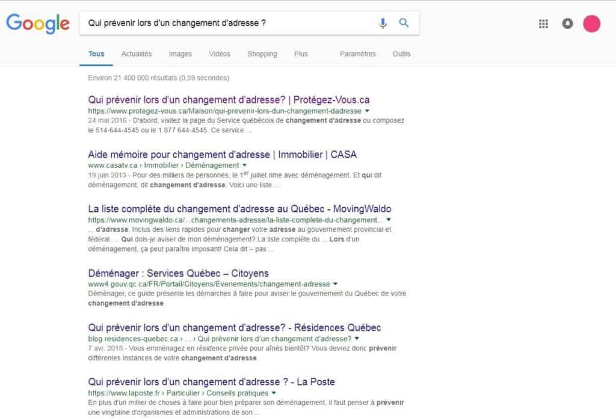This screenshot has height=420, width=616.
Task: Switch to the Images tab
Action: pyautogui.click(x=180, y=54)
